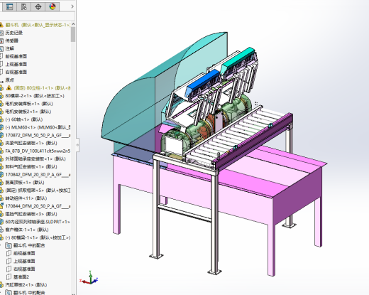Click the tree scrollbar up arrow
The height and width of the screenshot is (295, 369).
(73, 24)
